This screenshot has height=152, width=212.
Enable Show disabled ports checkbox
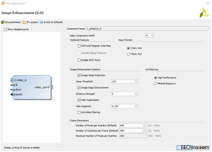coord(5,29)
